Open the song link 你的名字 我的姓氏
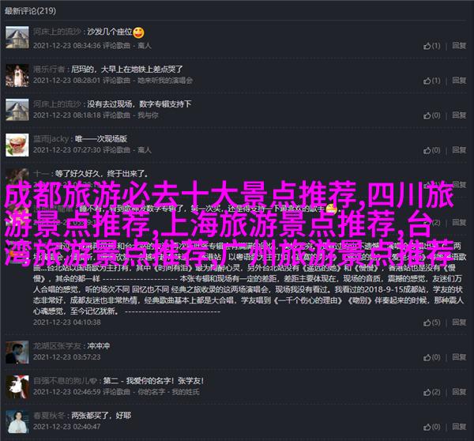474x441 pixels. click(x=168, y=392)
